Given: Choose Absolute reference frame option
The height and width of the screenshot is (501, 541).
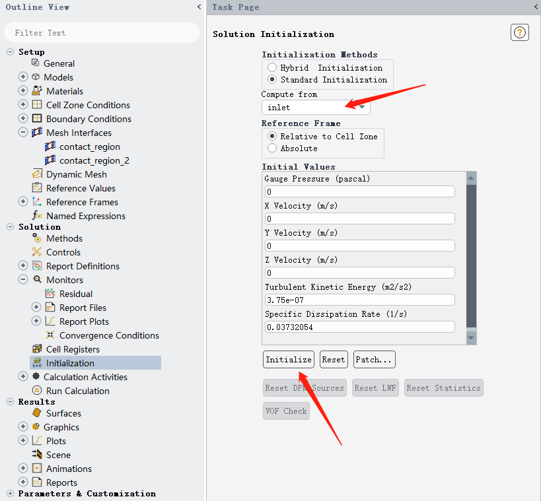Looking at the screenshot, I should pyautogui.click(x=272, y=149).
